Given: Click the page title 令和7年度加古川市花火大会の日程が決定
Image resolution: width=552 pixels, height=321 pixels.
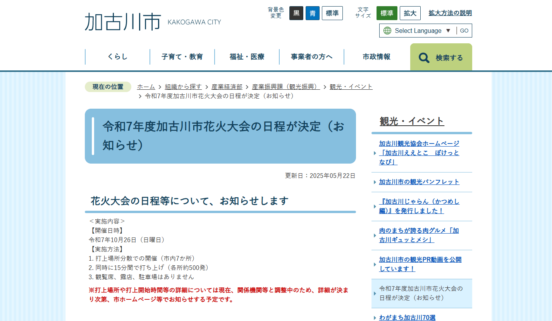Looking at the screenshot, I should pos(220,136).
